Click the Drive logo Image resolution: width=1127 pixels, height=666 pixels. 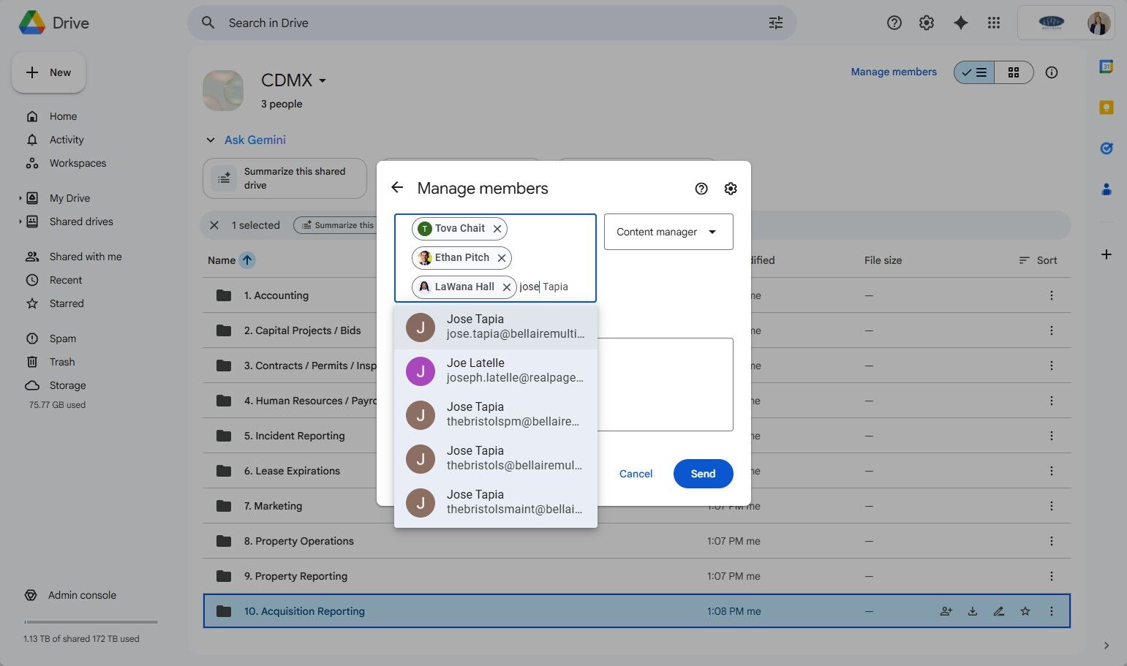[x=53, y=23]
